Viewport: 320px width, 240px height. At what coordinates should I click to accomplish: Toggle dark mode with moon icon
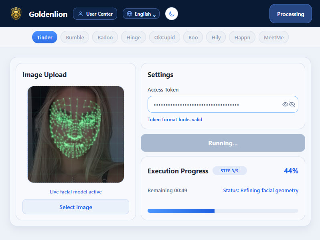(x=172, y=14)
